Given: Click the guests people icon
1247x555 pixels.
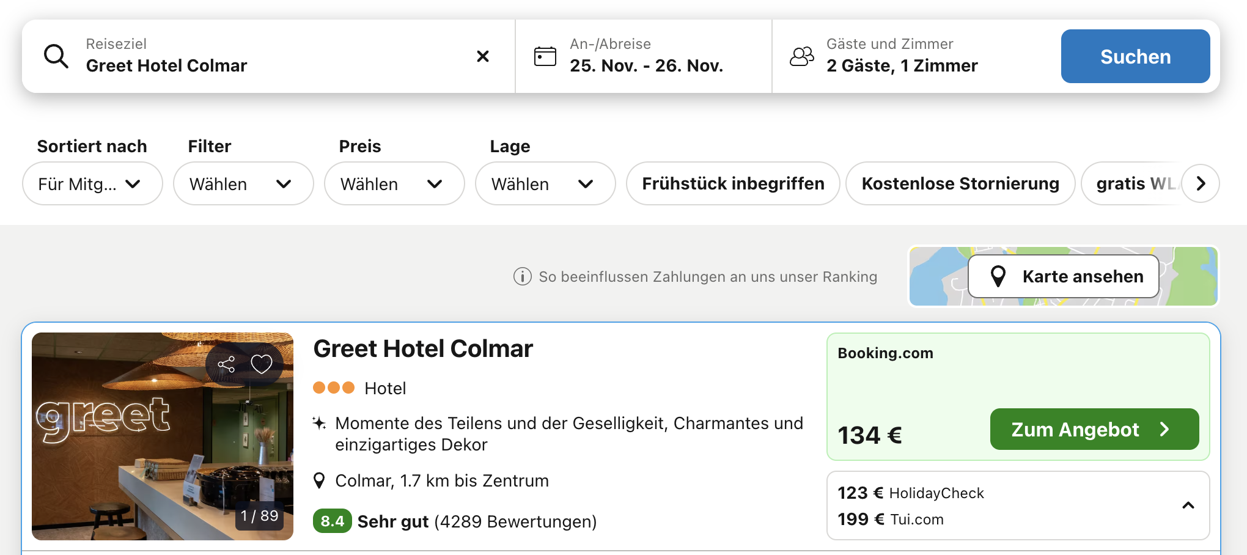Looking at the screenshot, I should (802, 56).
